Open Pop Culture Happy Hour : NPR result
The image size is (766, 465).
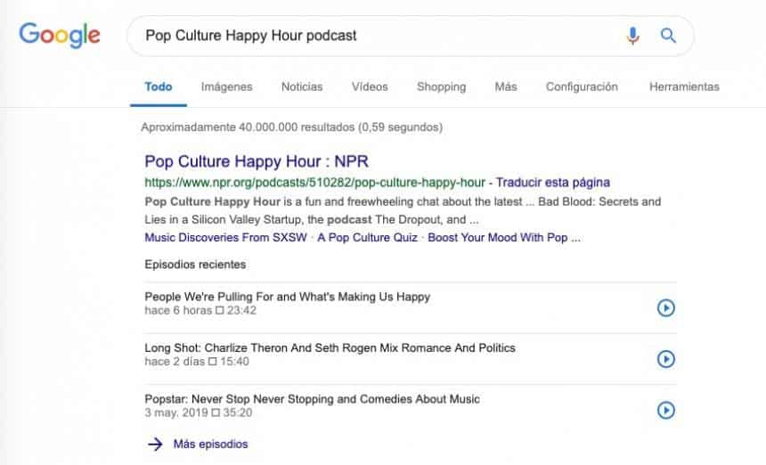pyautogui.click(x=257, y=161)
